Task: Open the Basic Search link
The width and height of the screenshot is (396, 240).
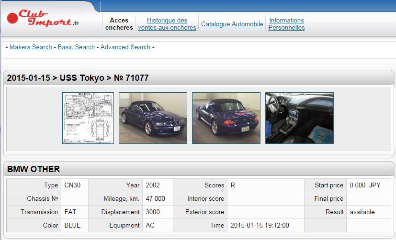Action: point(76,47)
